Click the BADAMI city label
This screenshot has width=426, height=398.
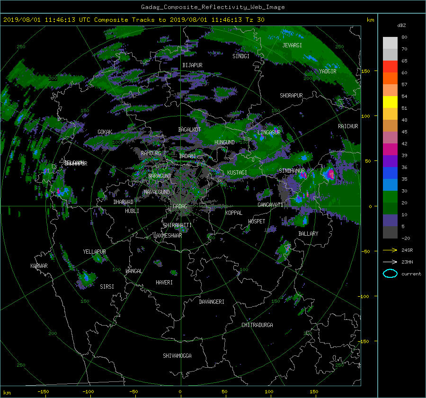tap(187, 156)
